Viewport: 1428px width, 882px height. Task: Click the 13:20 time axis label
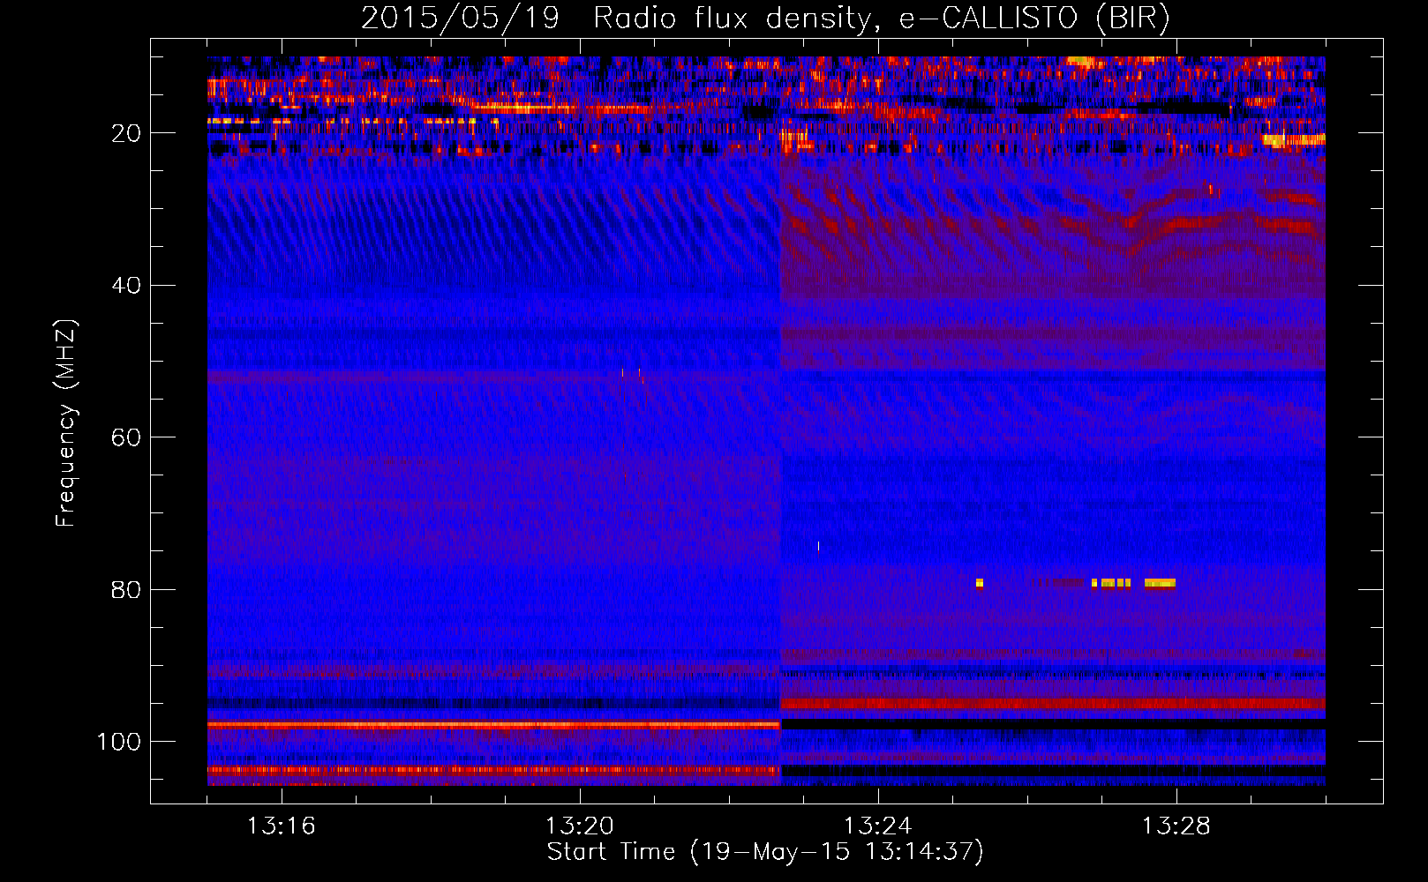579,826
